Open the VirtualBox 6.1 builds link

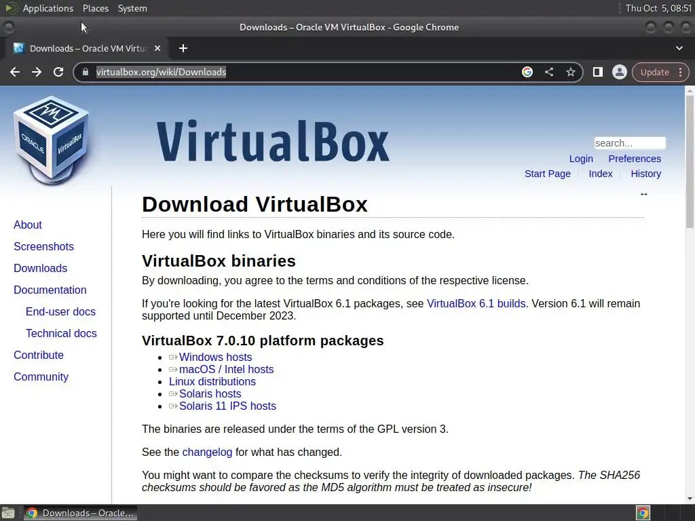pyautogui.click(x=476, y=303)
